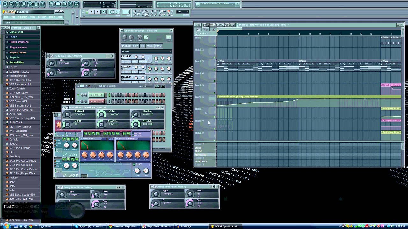This screenshot has width=408, height=229.
Task: Open the 3x Osc plugin preset dropdown
Action: (x=146, y=52)
